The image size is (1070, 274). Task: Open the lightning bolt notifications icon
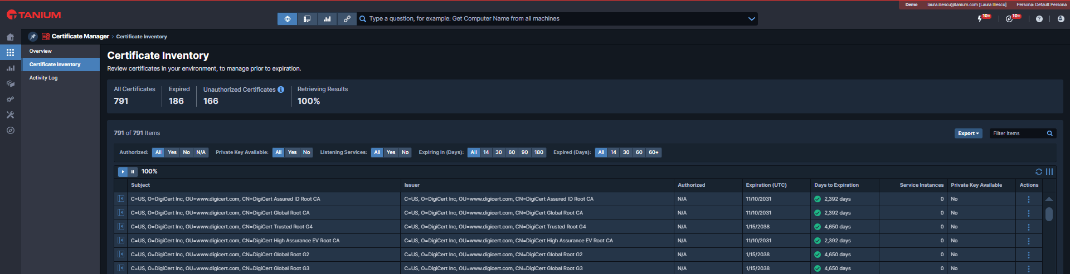[980, 19]
